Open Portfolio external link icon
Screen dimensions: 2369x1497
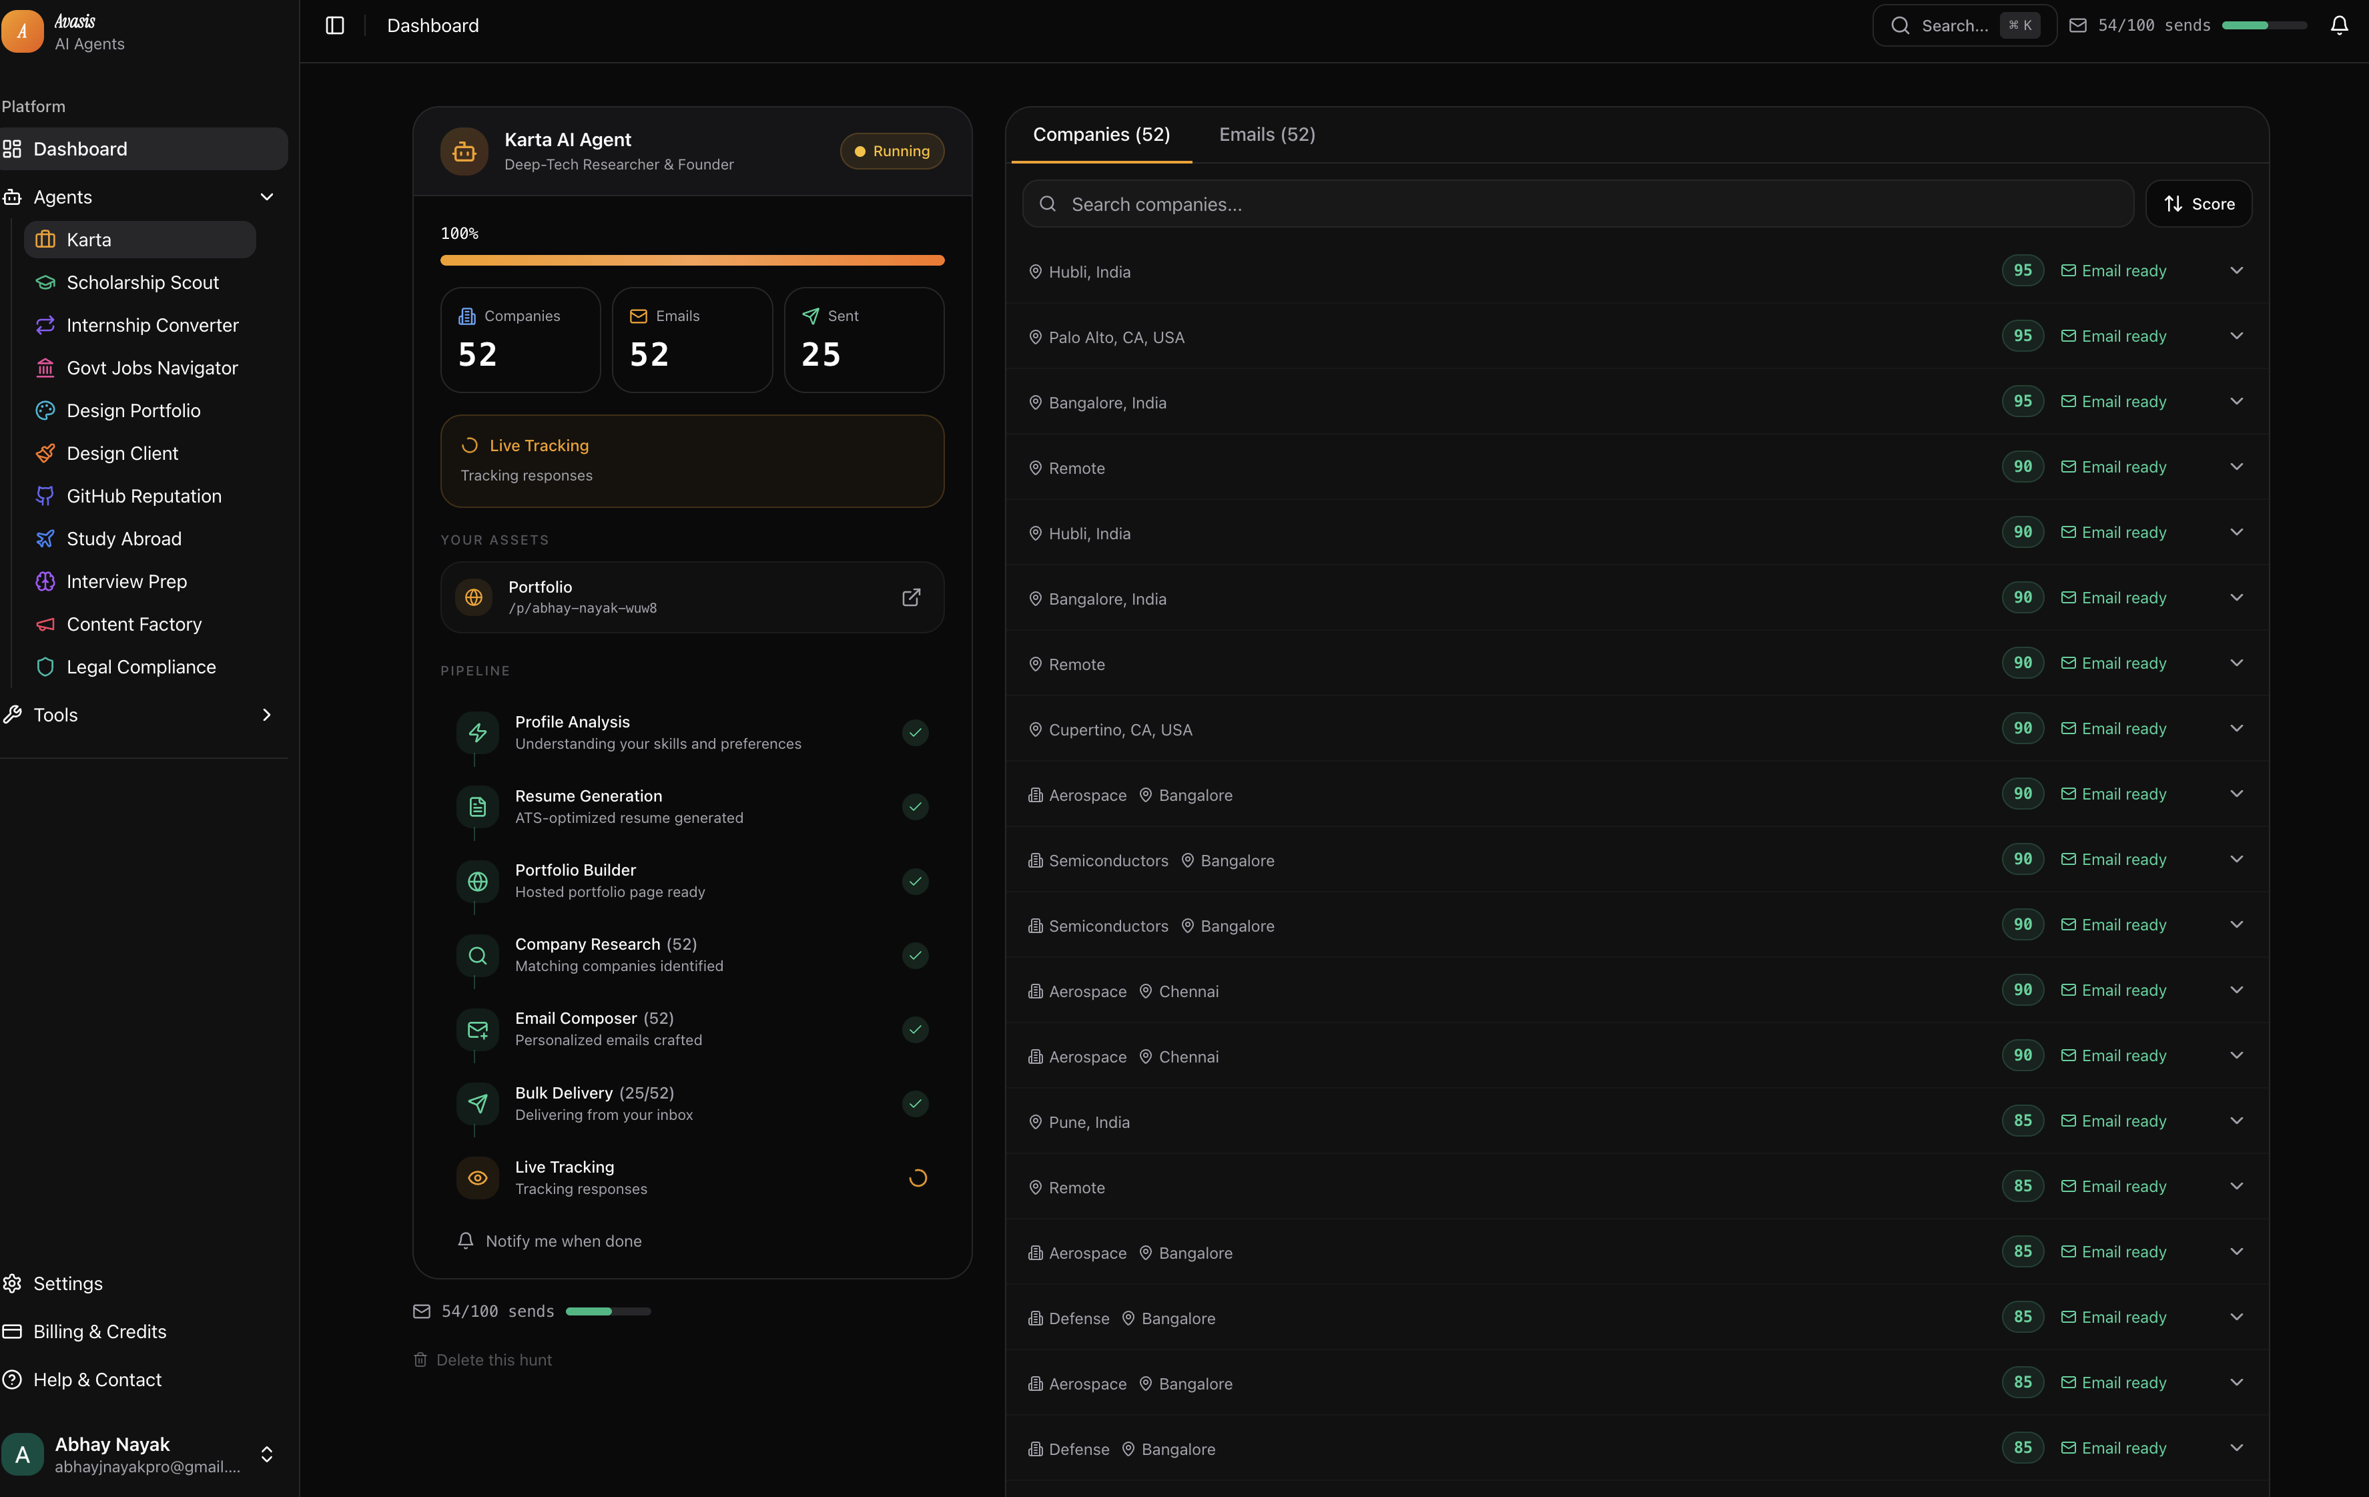pyautogui.click(x=911, y=597)
